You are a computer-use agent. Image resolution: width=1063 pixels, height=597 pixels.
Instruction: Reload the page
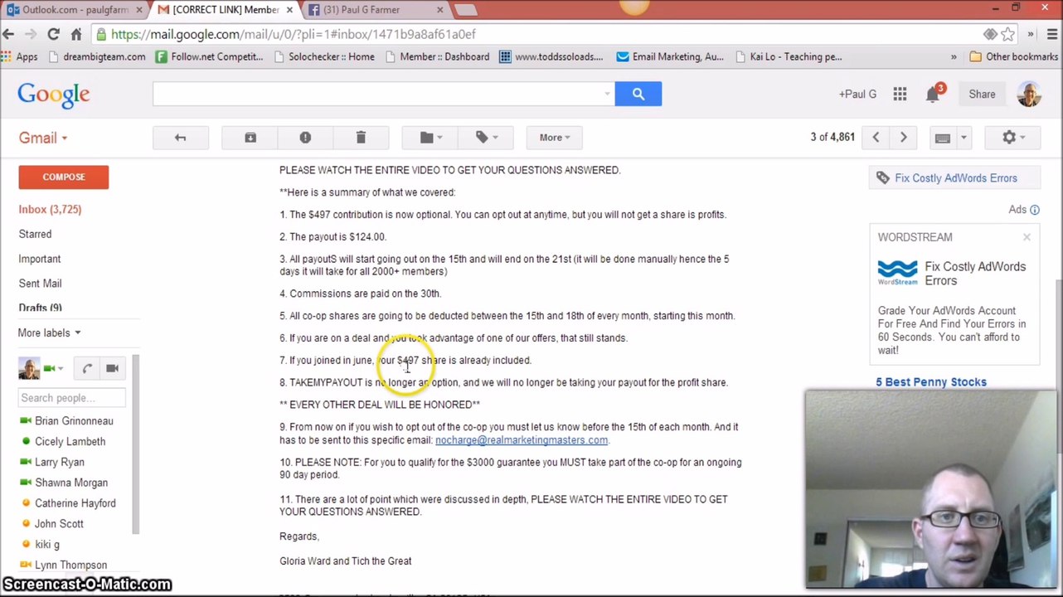[53, 34]
